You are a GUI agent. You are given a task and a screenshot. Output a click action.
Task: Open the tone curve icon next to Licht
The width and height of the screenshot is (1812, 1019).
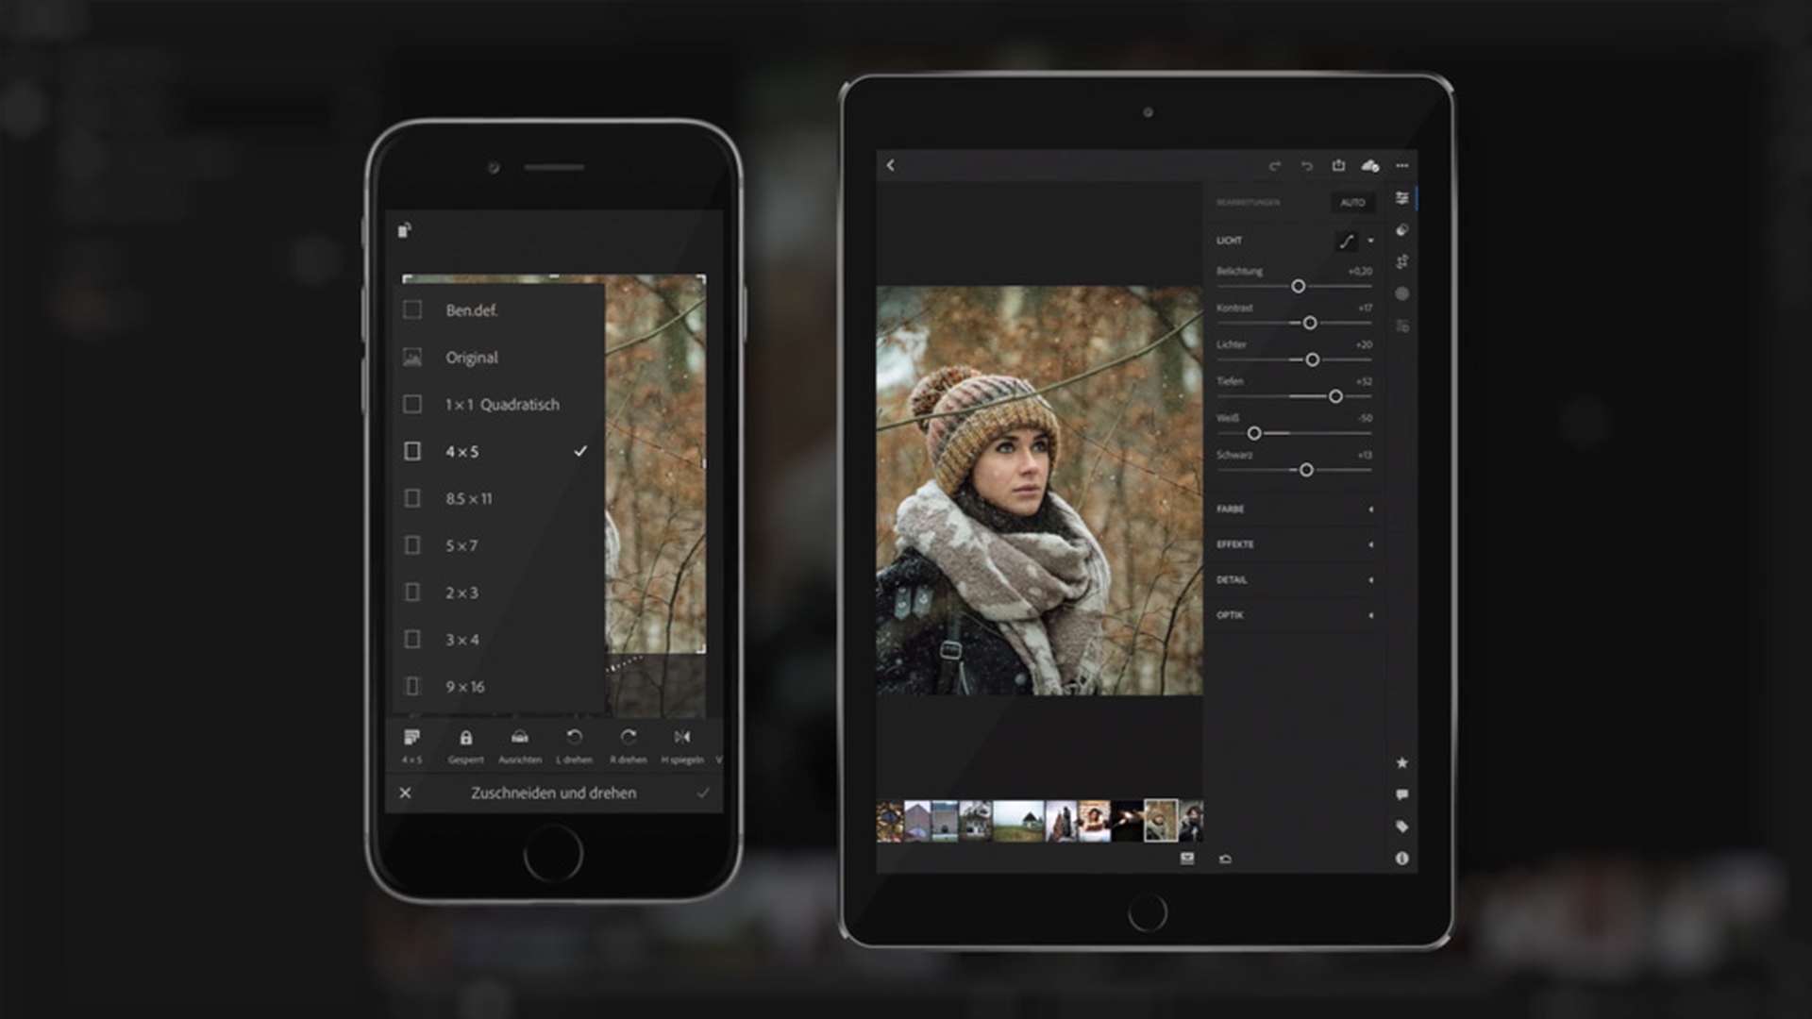click(1347, 242)
